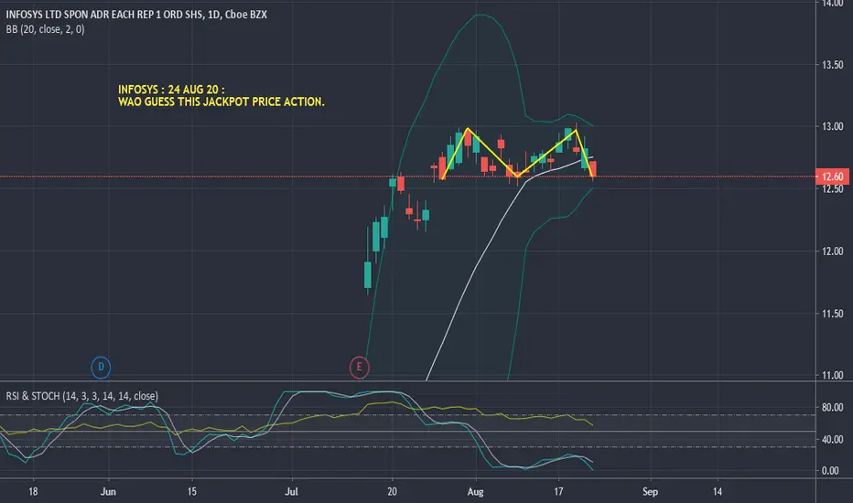
Task: Click the 15 date label on time axis
Action: [x=191, y=492]
